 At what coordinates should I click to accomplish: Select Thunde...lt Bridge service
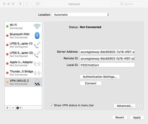pyautogui.click(x=23, y=73)
